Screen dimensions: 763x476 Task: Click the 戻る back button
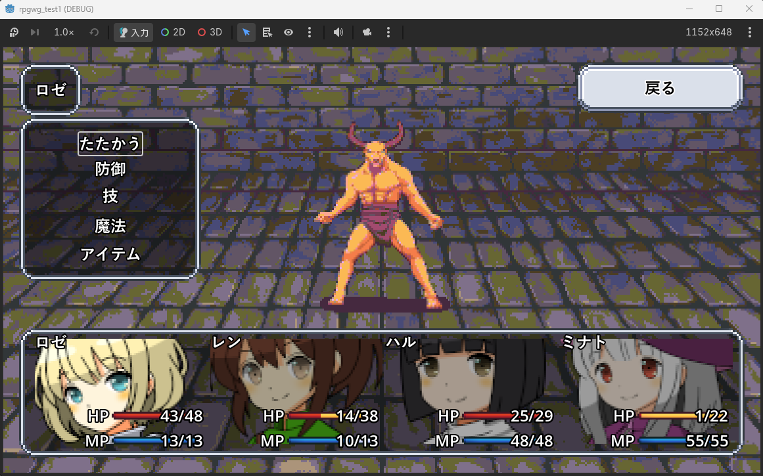click(x=660, y=88)
